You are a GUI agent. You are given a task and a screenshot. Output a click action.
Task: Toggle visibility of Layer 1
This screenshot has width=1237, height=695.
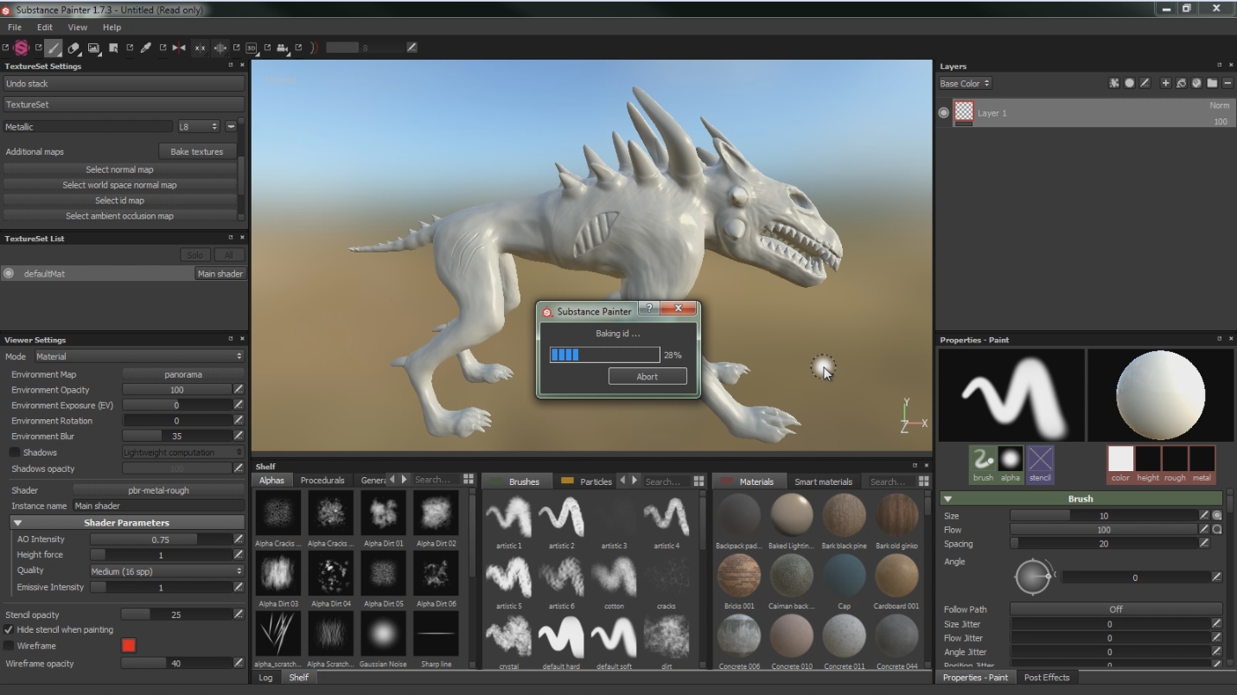pos(944,112)
